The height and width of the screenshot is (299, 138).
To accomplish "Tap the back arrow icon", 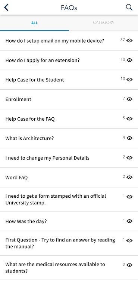I will click(6, 7).
